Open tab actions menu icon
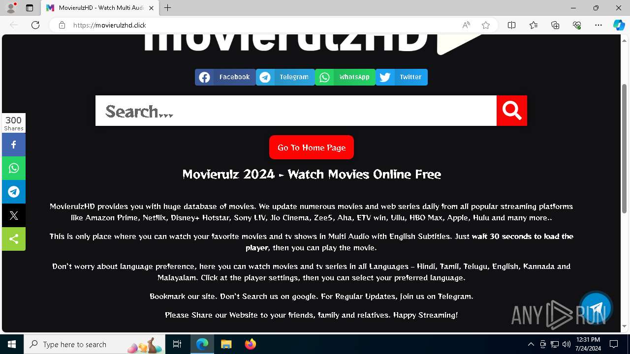This screenshot has height=354, width=630. pos(30,8)
